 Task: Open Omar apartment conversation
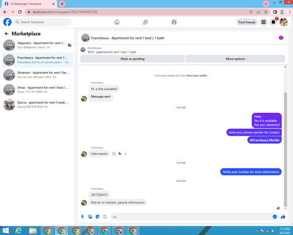pos(37,89)
